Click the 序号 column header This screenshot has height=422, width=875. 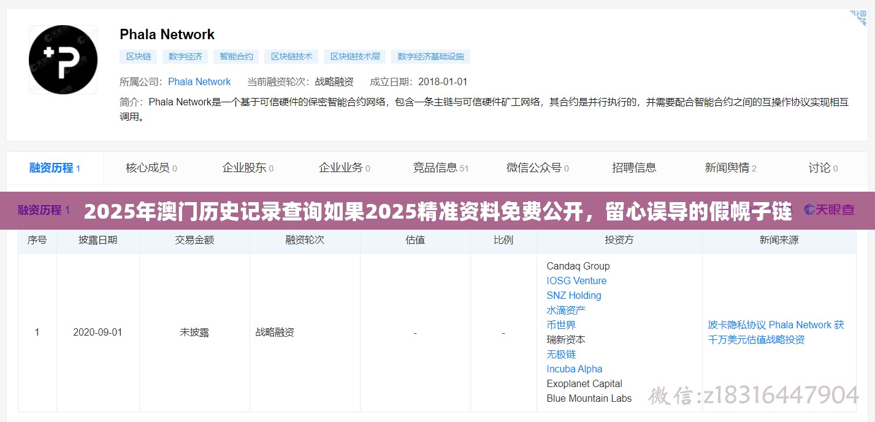37,240
